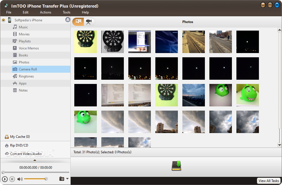
Task: Click the app logo in title bar
Action: (x=6, y=6)
